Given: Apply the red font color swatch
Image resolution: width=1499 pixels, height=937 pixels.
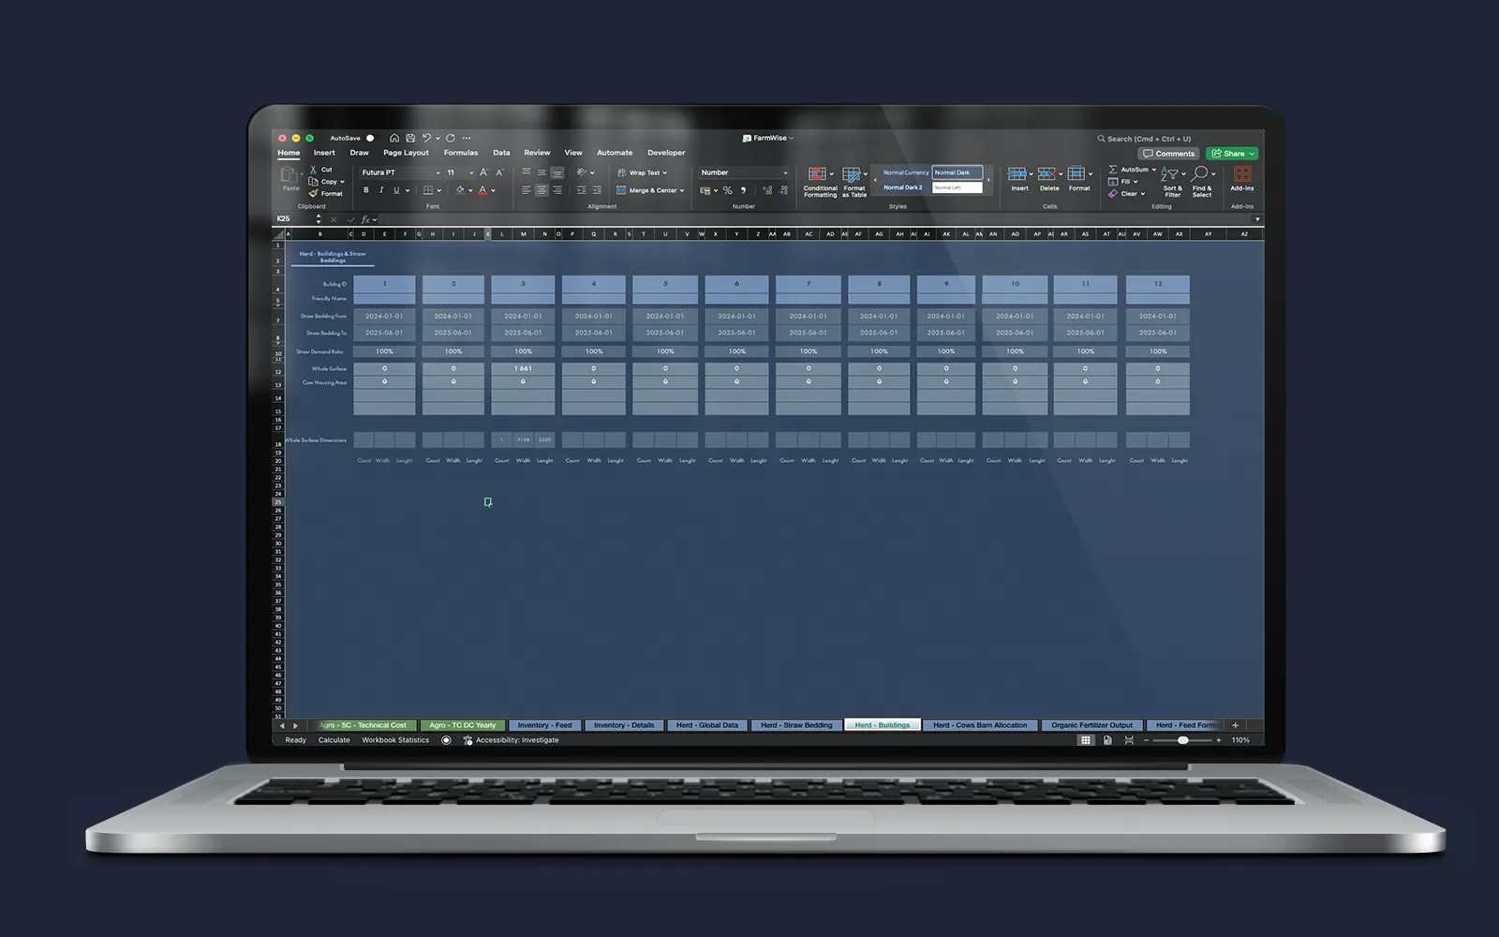Looking at the screenshot, I should 483,190.
